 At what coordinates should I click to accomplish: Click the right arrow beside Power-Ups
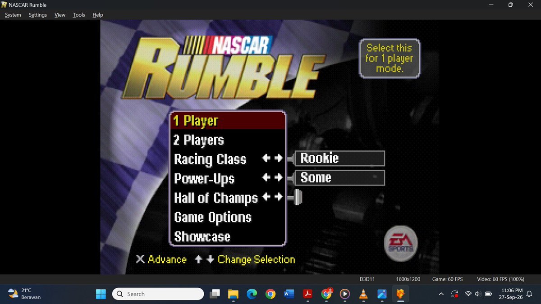click(278, 178)
